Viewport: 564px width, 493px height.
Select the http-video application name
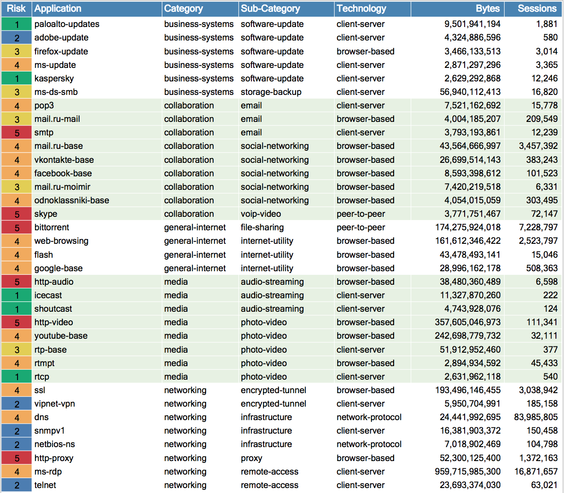pyautogui.click(x=54, y=322)
